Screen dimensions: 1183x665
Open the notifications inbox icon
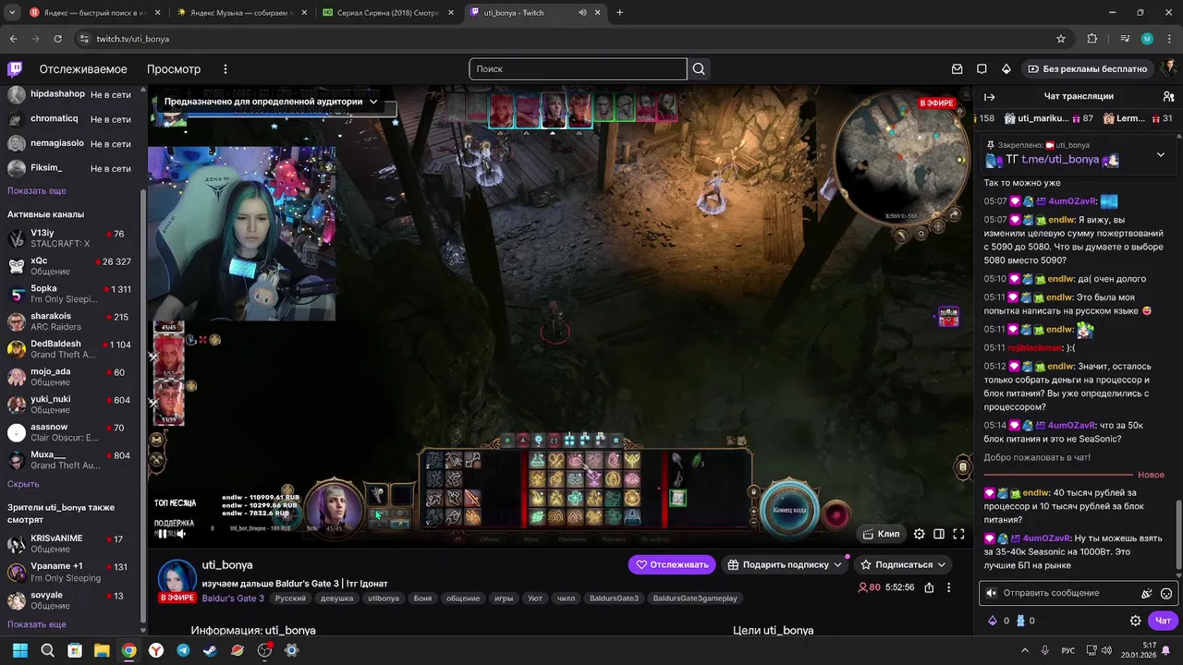click(x=957, y=69)
